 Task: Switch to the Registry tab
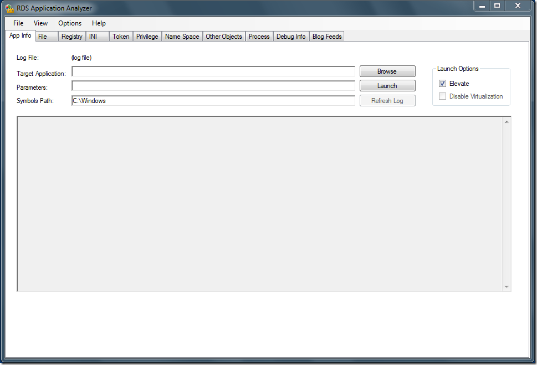tap(72, 37)
